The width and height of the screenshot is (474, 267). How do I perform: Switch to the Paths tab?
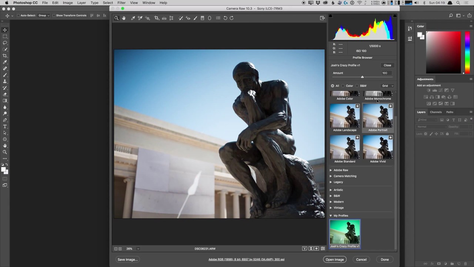tap(450, 112)
